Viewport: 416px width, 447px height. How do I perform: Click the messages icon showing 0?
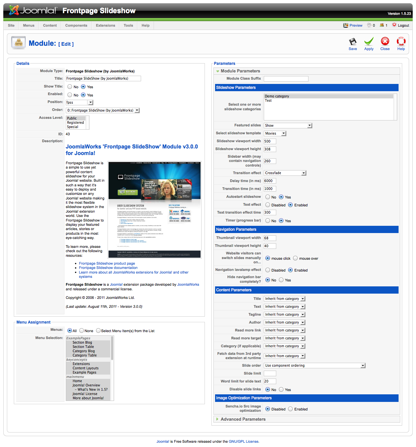click(369, 25)
